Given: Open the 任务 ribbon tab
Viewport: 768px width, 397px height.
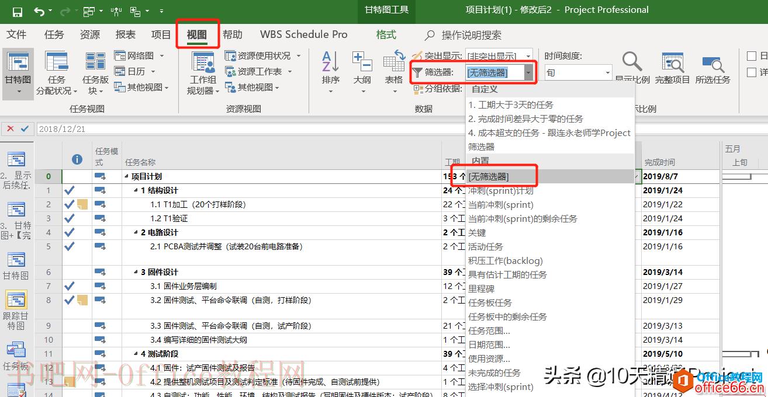Looking at the screenshot, I should [54, 34].
